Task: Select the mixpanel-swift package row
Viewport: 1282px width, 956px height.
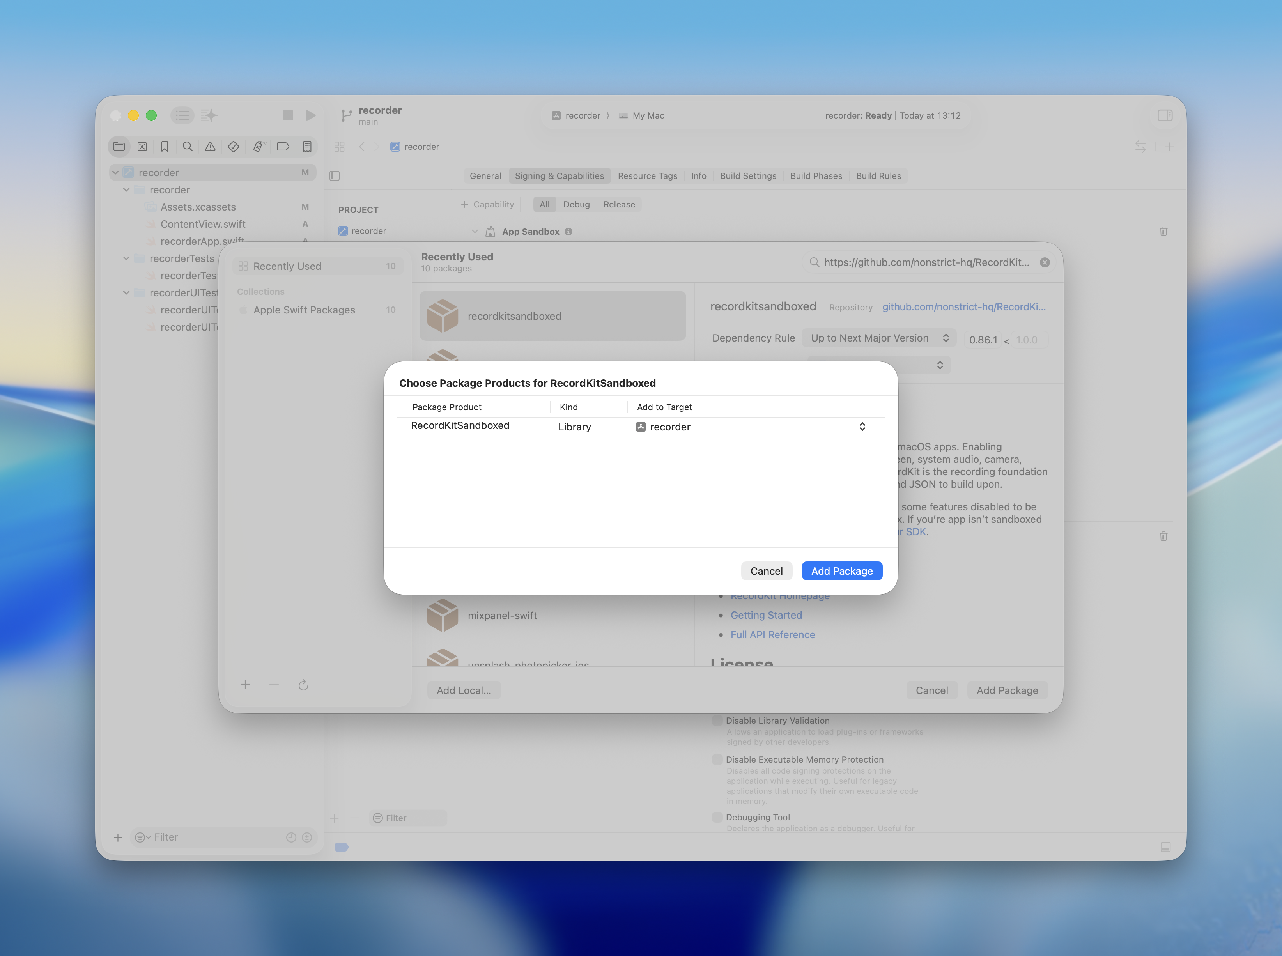Action: (x=553, y=616)
